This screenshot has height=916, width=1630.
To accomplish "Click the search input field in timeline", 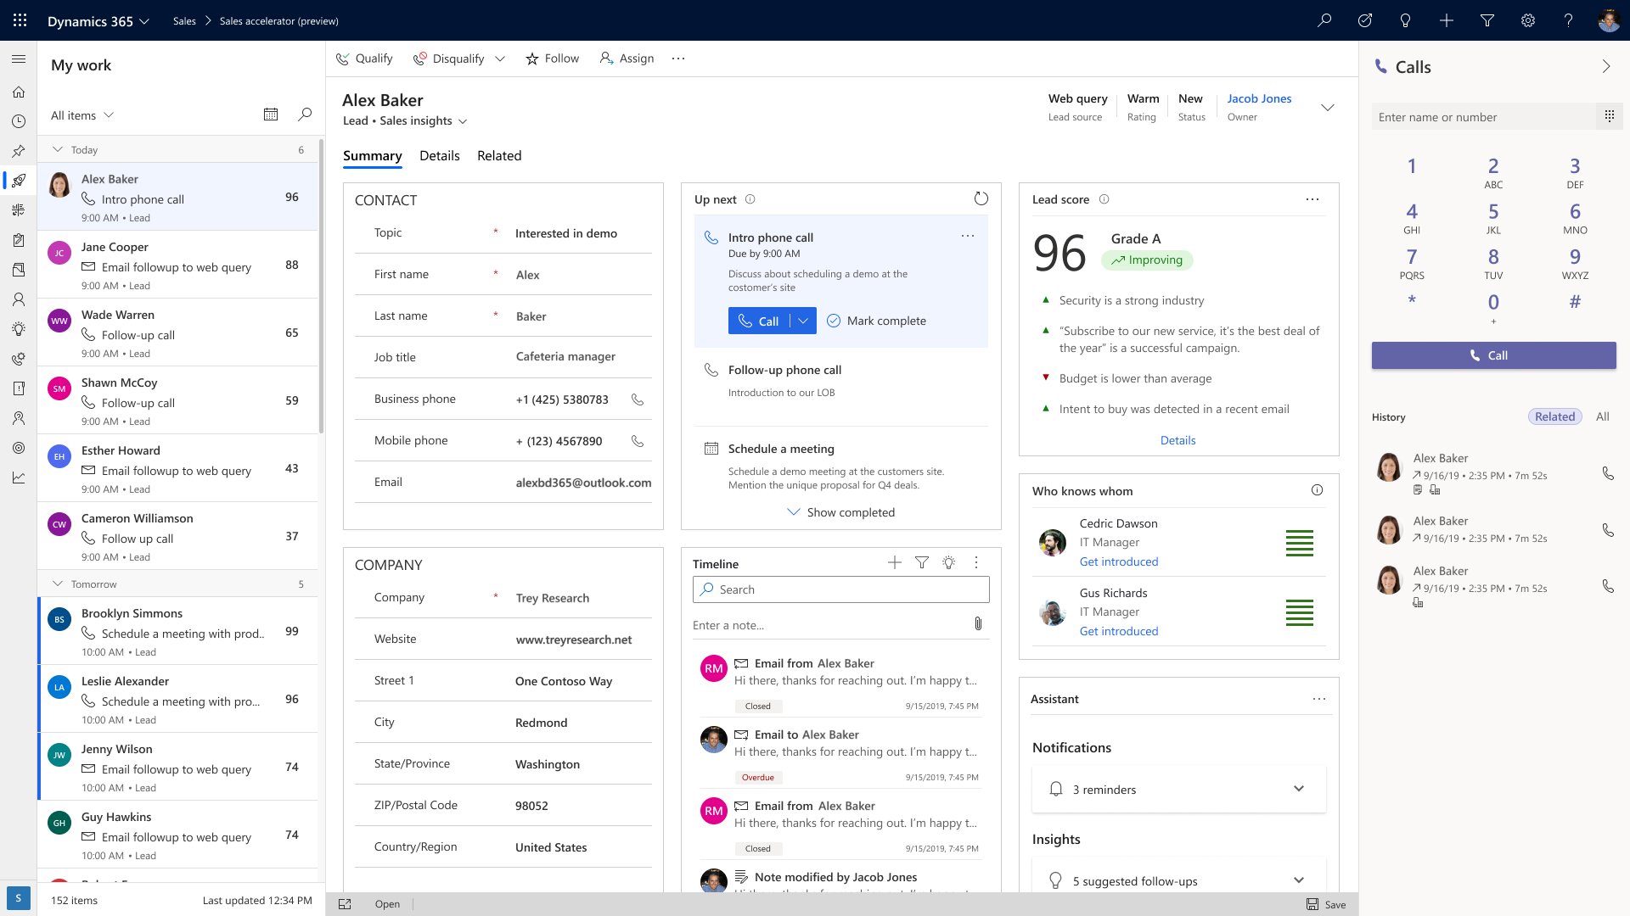I will coord(840,589).
